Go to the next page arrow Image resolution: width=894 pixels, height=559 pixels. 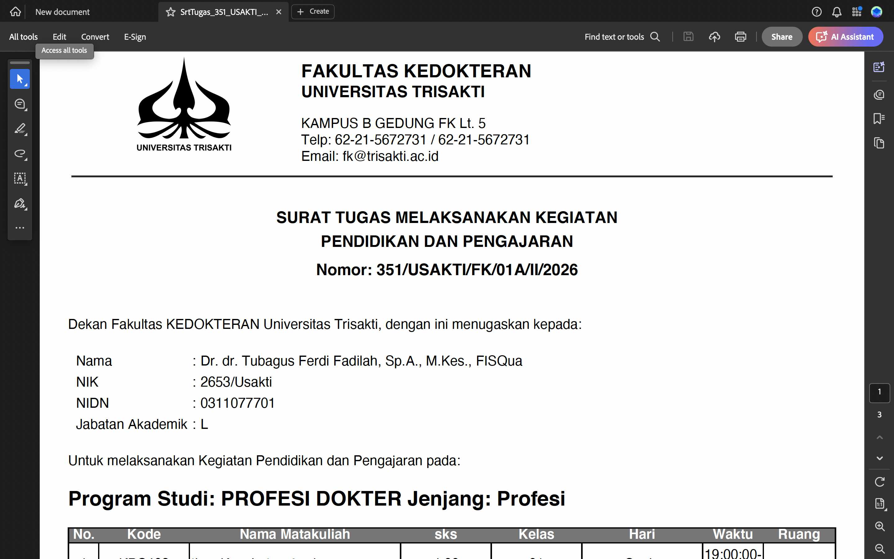pyautogui.click(x=880, y=458)
